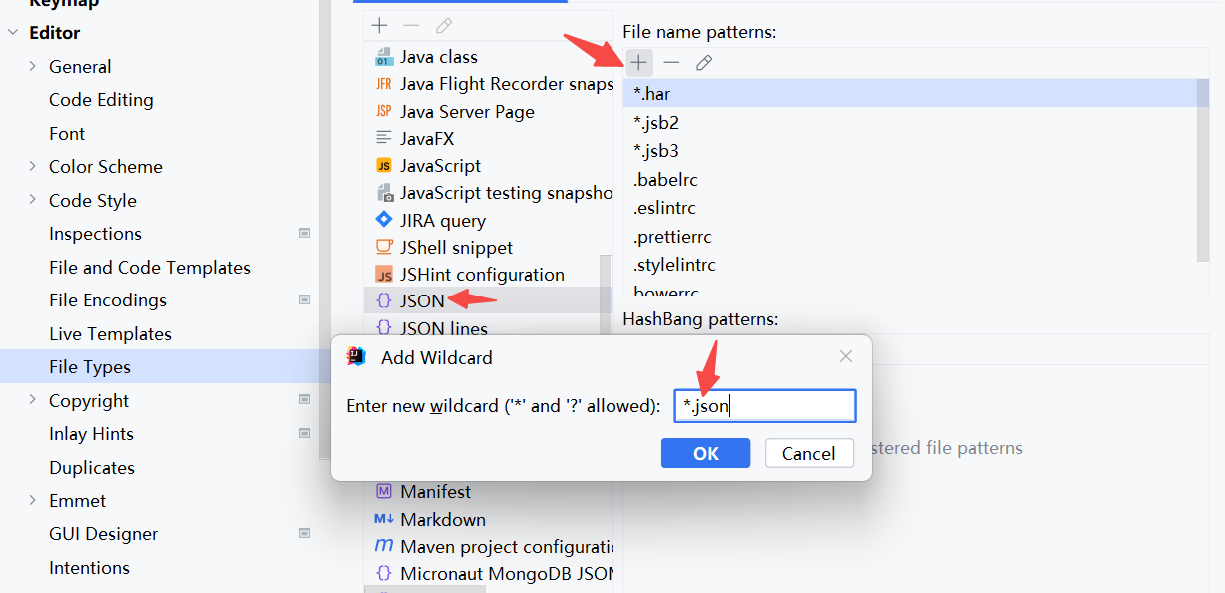Open GUI Designer settings
The image size is (1225, 593).
click(104, 534)
